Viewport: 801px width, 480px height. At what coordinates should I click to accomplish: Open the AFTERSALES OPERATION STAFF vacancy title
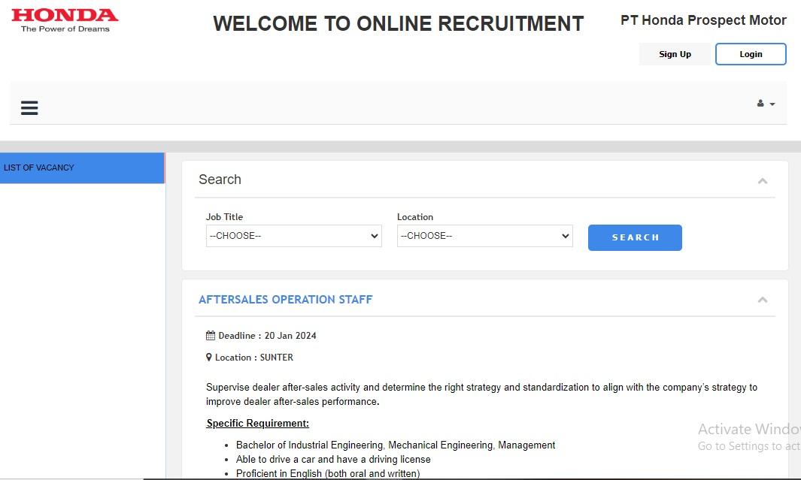click(285, 300)
